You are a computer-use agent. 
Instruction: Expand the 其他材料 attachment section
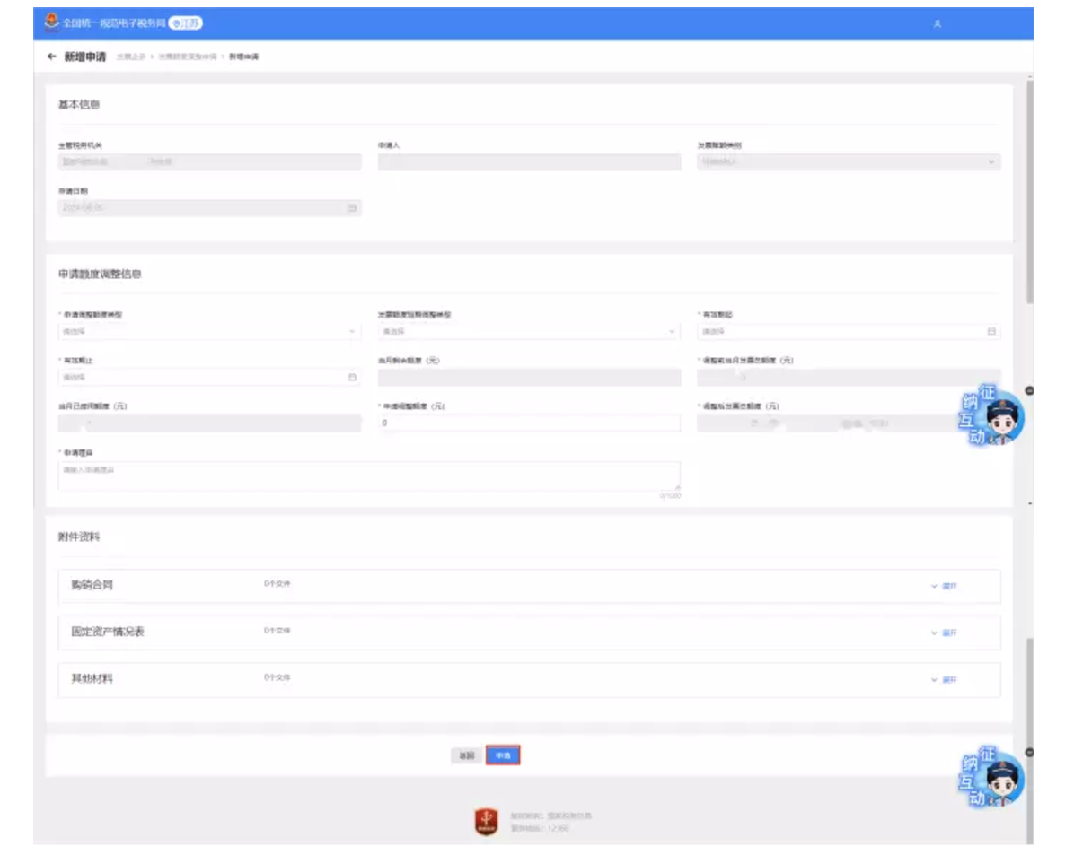point(944,680)
